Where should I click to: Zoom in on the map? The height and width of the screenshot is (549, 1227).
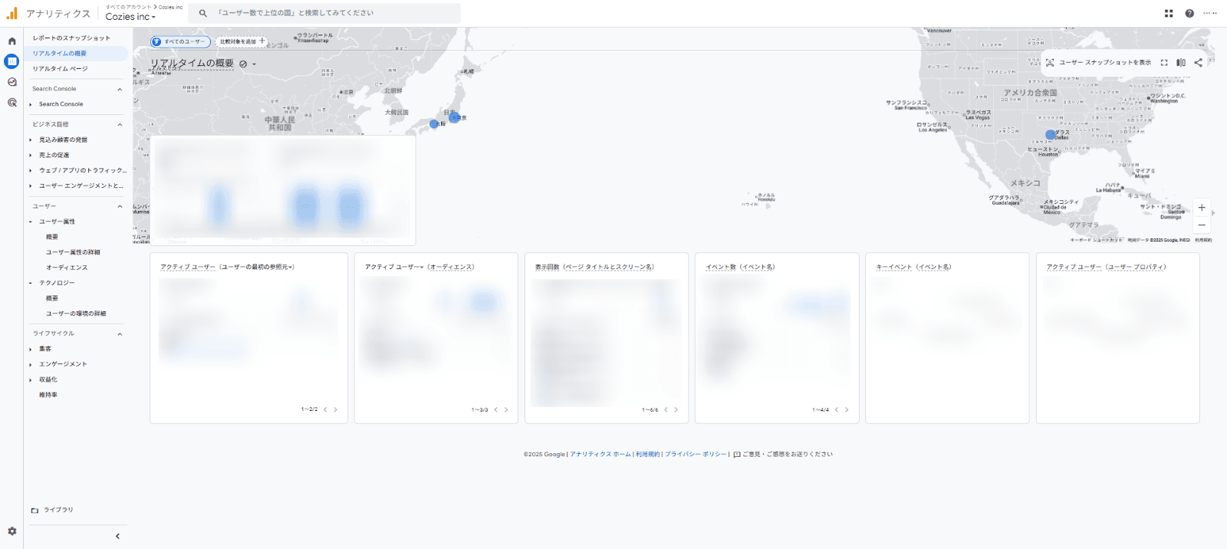[x=1202, y=208]
